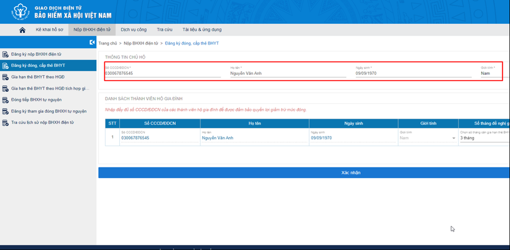Open the Dịch vụ công menu
The image size is (510, 250).
point(134,30)
